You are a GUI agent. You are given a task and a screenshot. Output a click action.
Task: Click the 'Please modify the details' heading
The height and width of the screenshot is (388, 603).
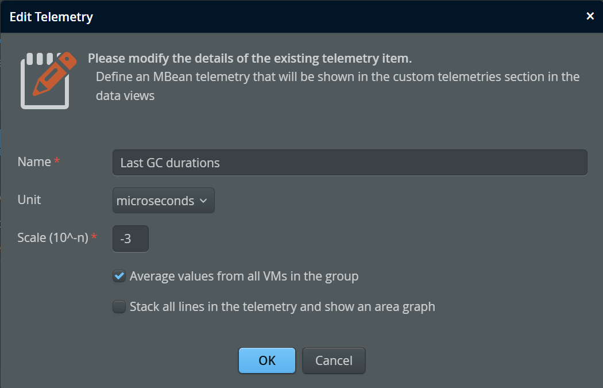pyautogui.click(x=250, y=59)
